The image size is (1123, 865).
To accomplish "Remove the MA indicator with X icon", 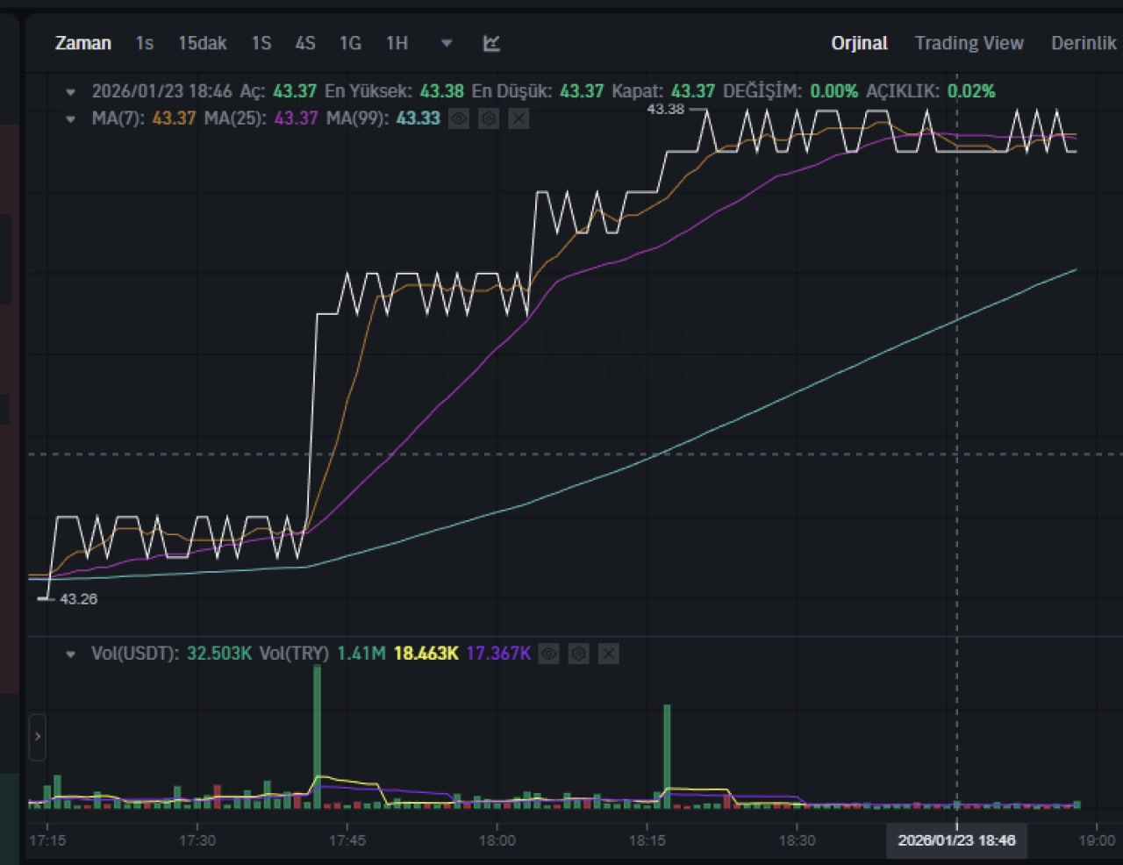I will 519,118.
